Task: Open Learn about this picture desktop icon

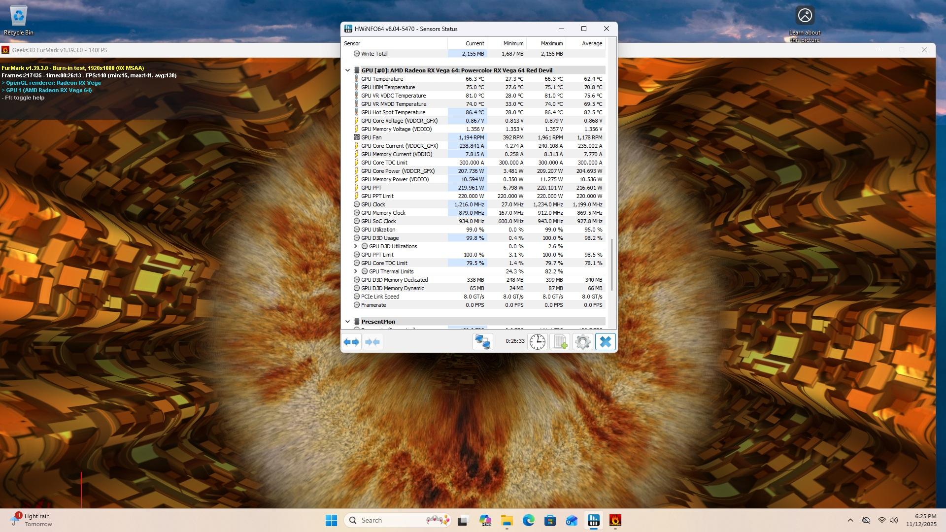Action: [805, 24]
